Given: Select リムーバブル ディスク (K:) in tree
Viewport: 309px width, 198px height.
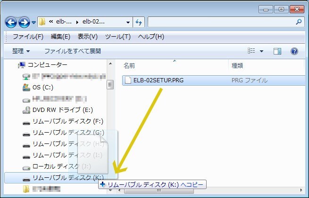Looking at the screenshot, I should click(x=68, y=178).
